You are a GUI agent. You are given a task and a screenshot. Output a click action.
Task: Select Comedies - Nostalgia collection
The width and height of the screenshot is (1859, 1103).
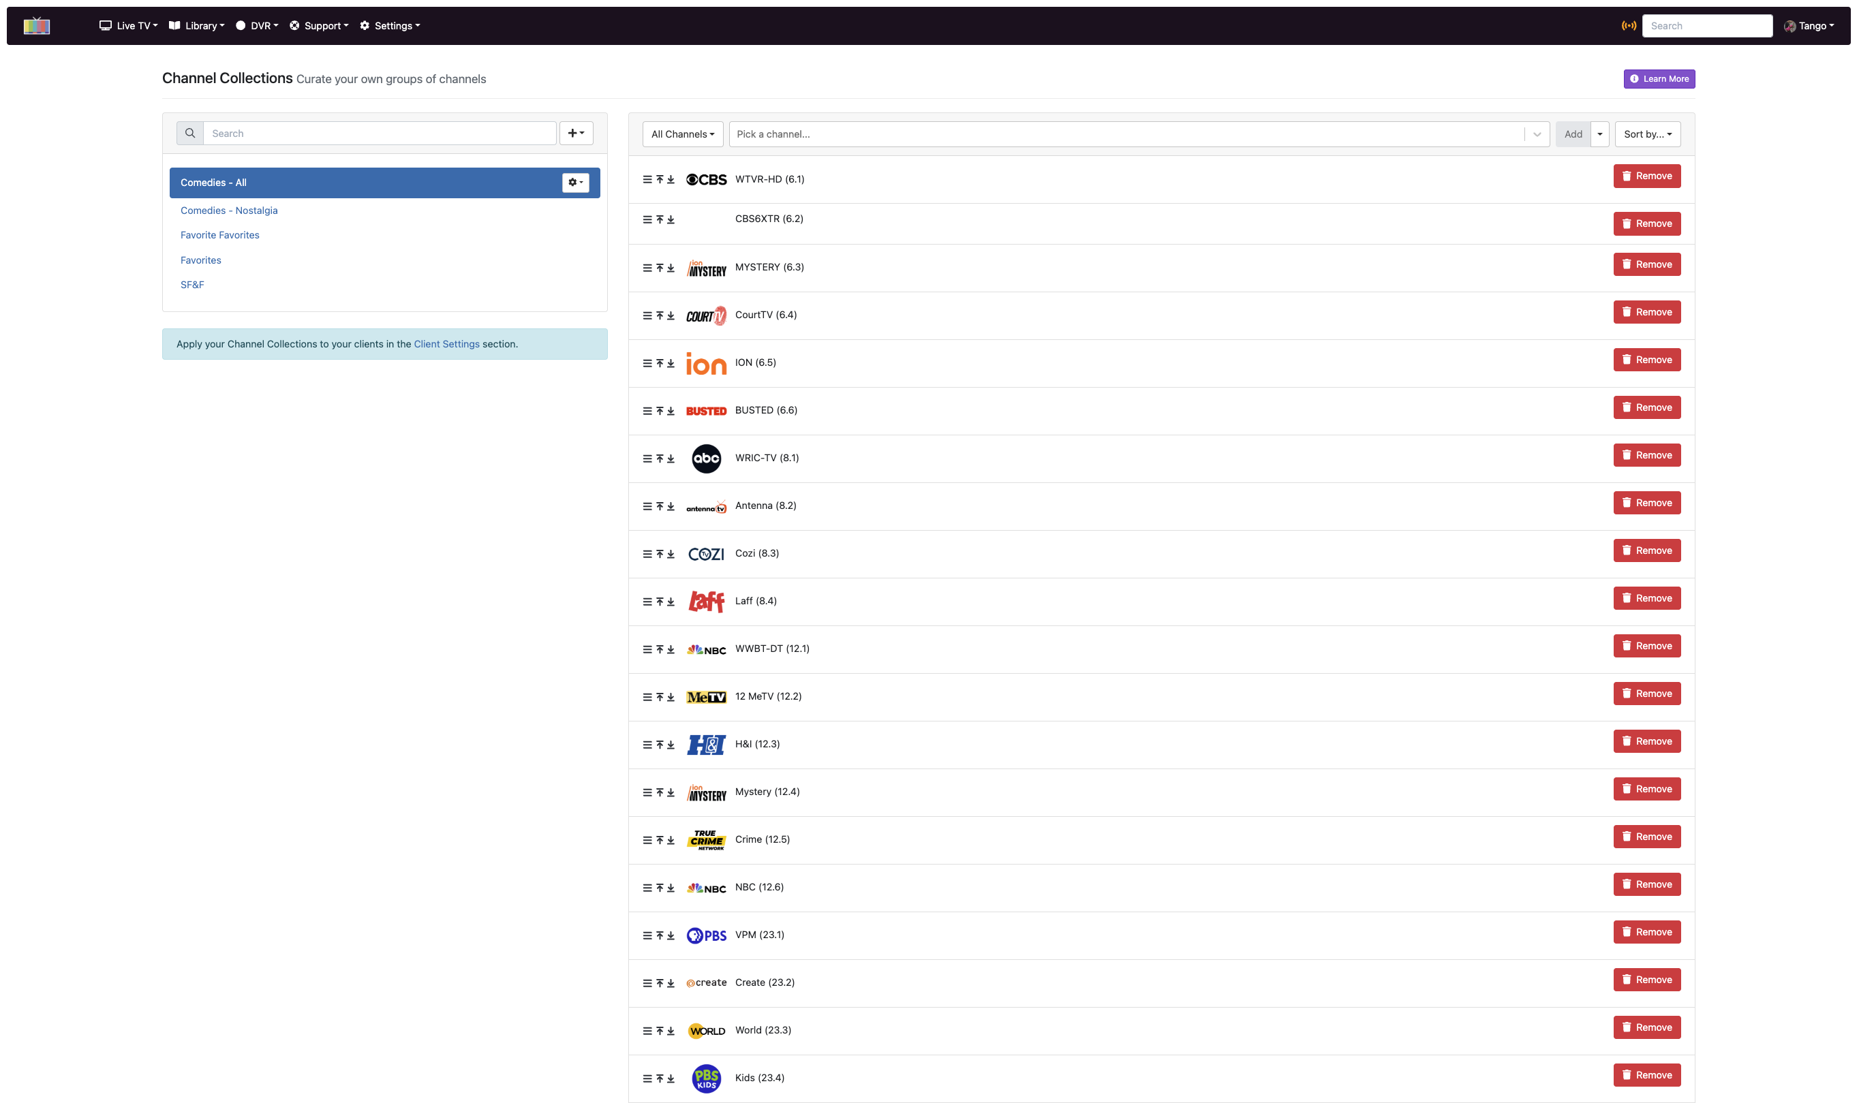point(229,211)
